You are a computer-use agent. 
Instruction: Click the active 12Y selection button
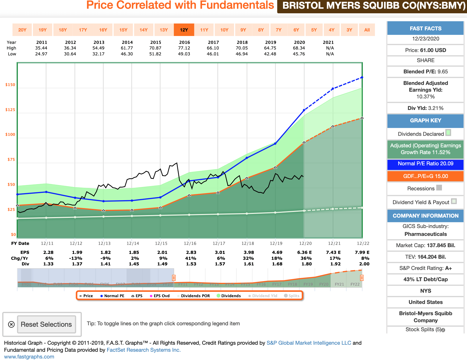pos(184,30)
